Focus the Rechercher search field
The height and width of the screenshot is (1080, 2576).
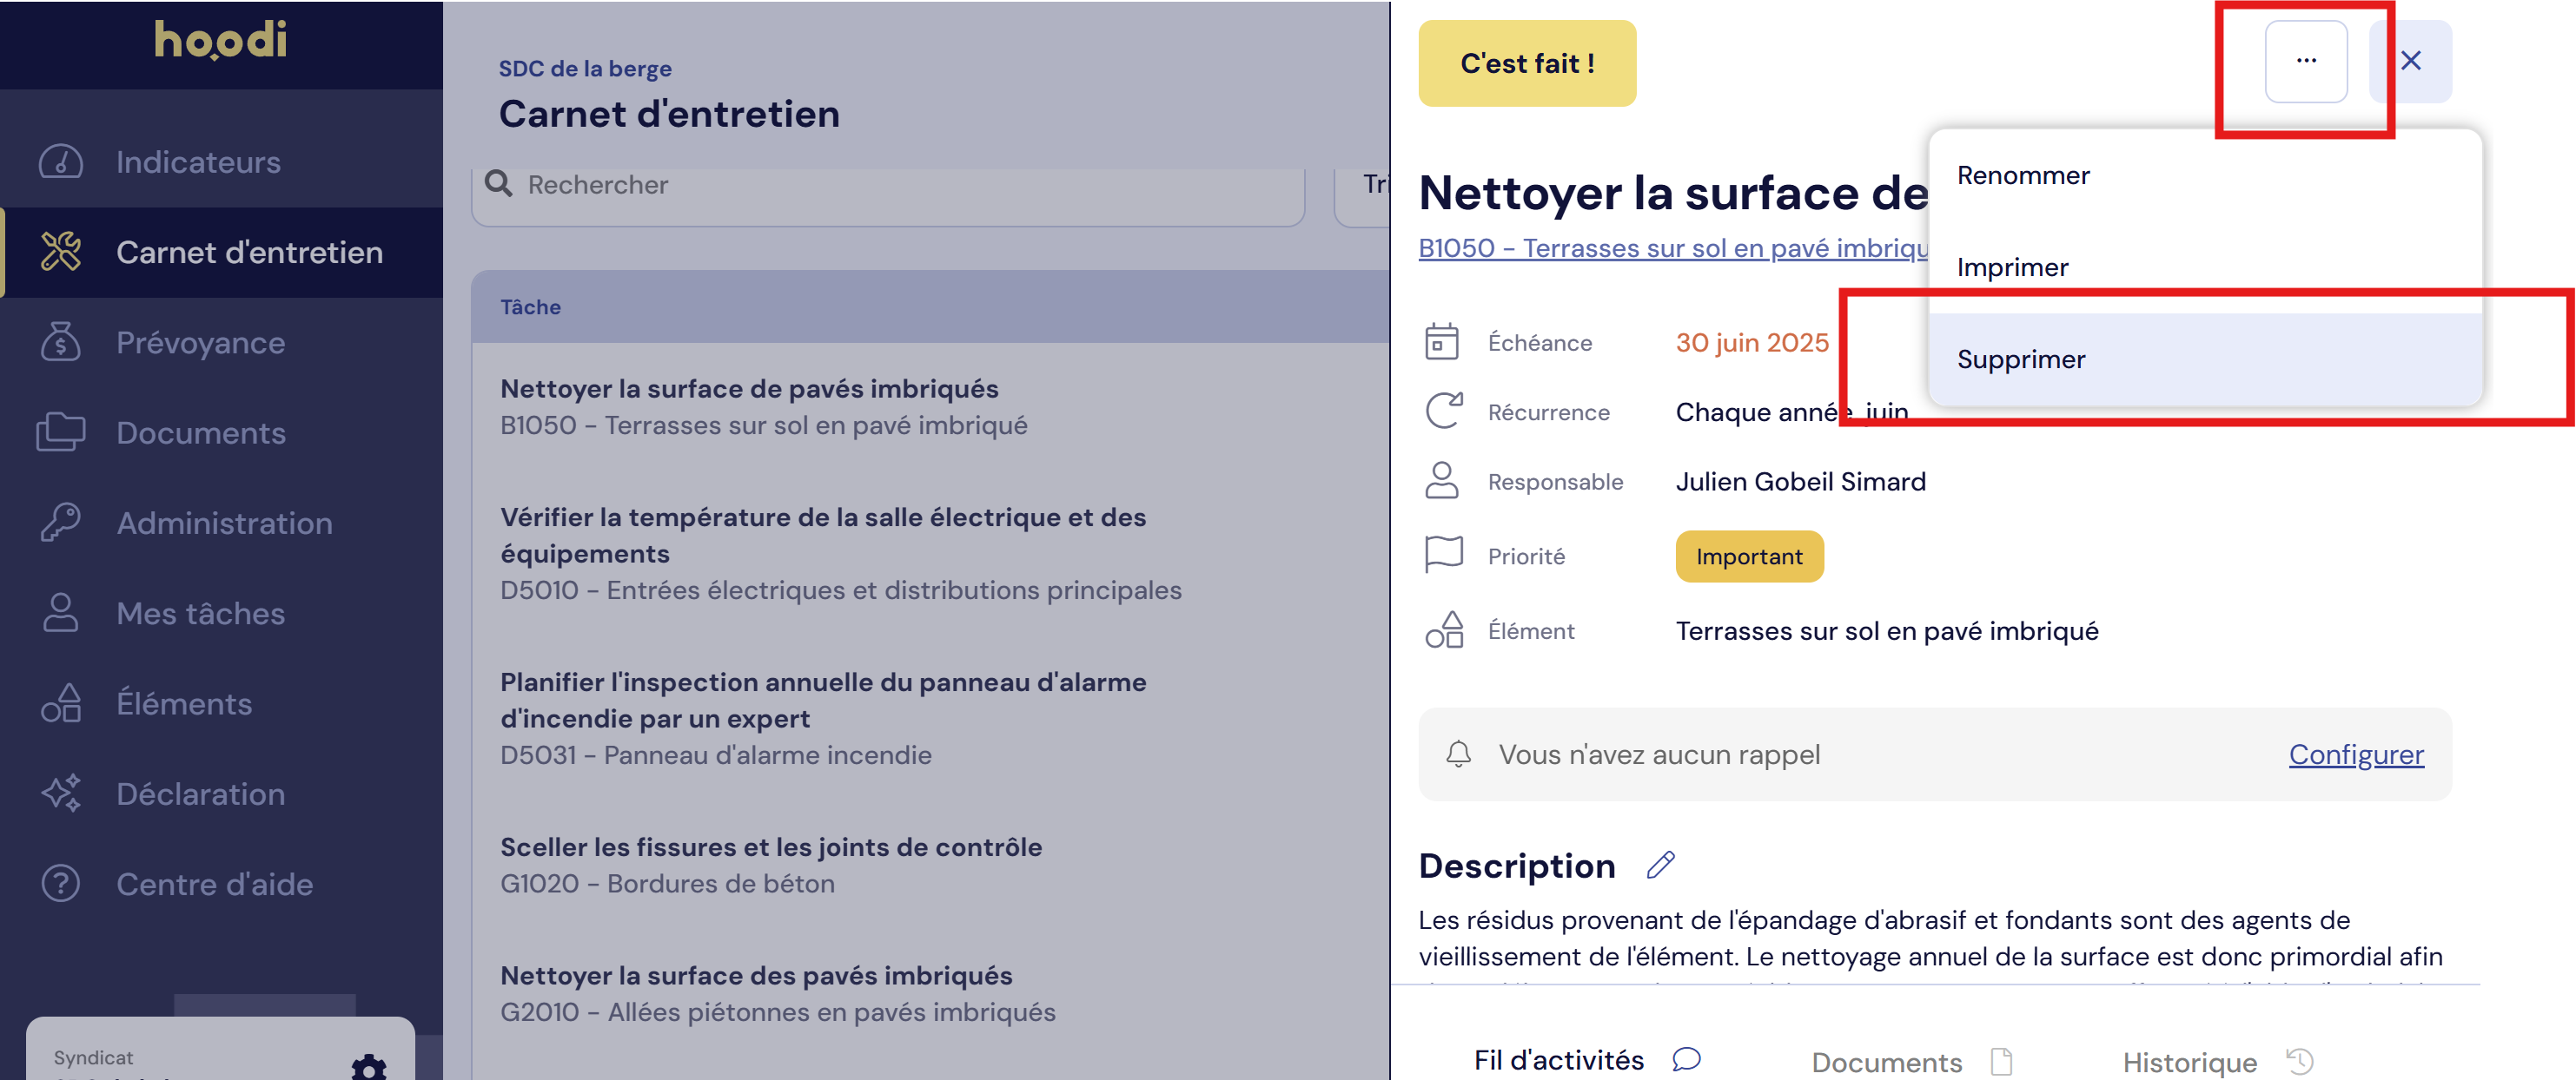point(900,185)
